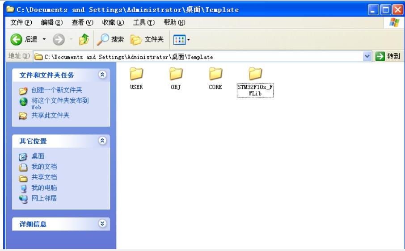Image resolution: width=405 pixels, height=251 pixels.
Task: Click the Go (转到) button
Action: [388, 57]
